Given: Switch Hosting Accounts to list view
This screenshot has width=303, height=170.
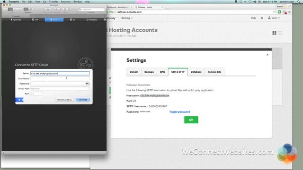Looking at the screenshot, I should (280, 33).
